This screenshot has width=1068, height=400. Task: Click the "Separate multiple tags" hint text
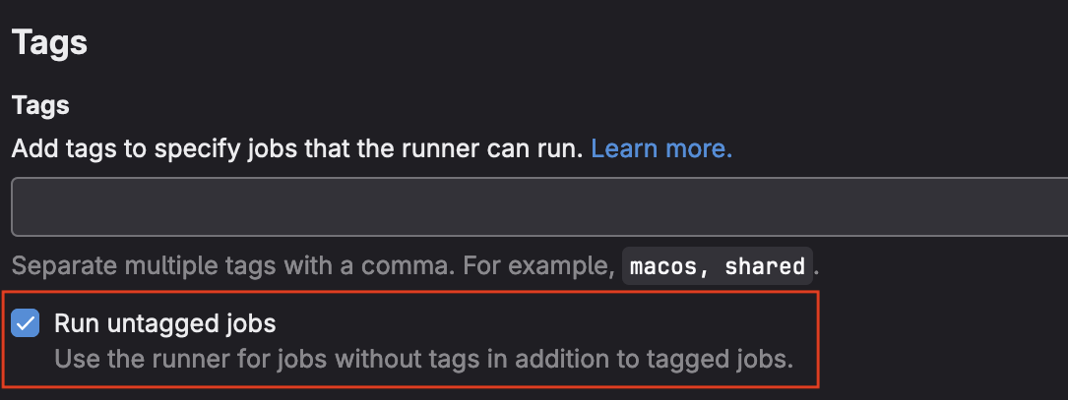pyautogui.click(x=157, y=266)
